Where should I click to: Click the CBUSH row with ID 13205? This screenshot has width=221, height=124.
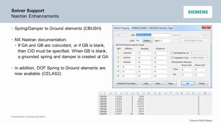(155, 111)
